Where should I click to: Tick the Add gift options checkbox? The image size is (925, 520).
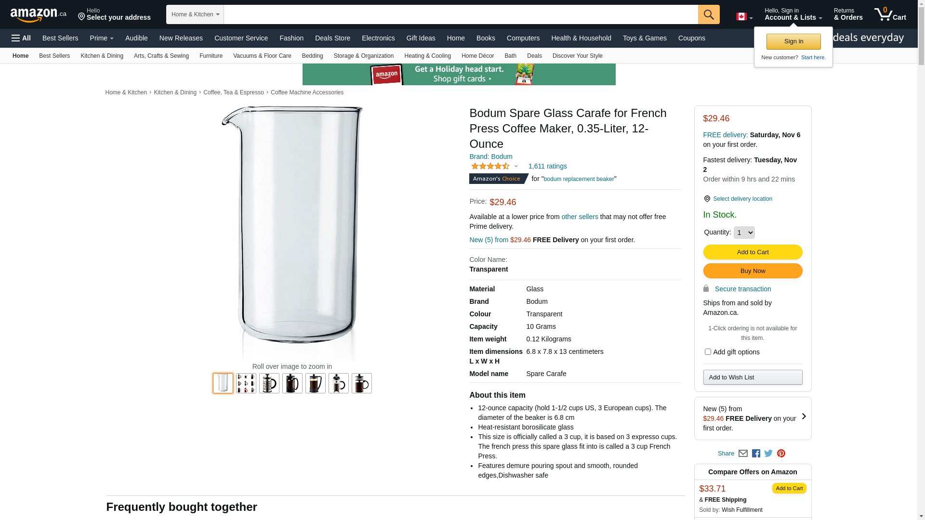click(x=708, y=352)
